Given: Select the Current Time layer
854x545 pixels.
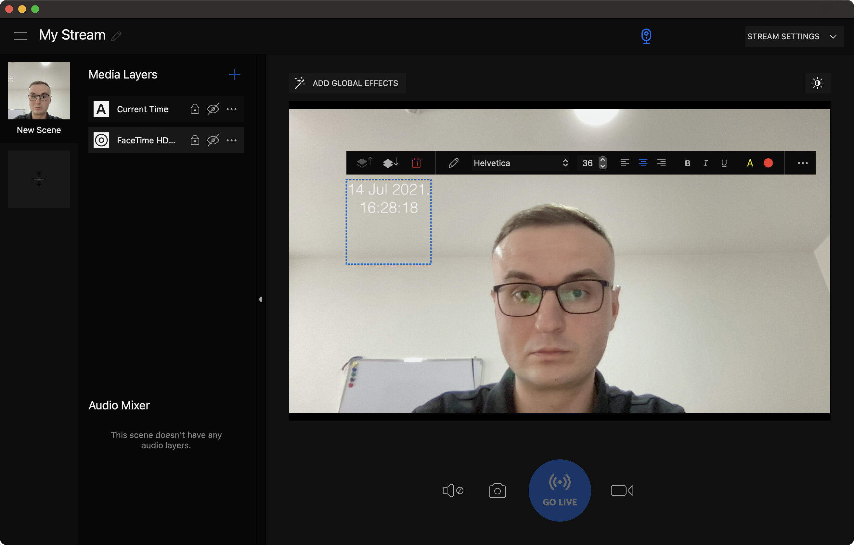Looking at the screenshot, I should 166,109.
